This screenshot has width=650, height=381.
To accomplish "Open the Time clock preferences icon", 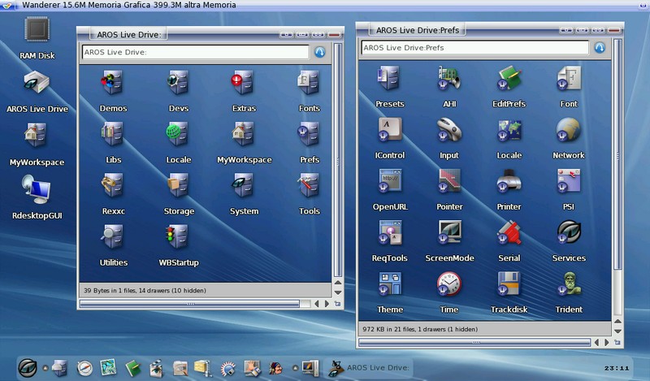I will tap(449, 284).
